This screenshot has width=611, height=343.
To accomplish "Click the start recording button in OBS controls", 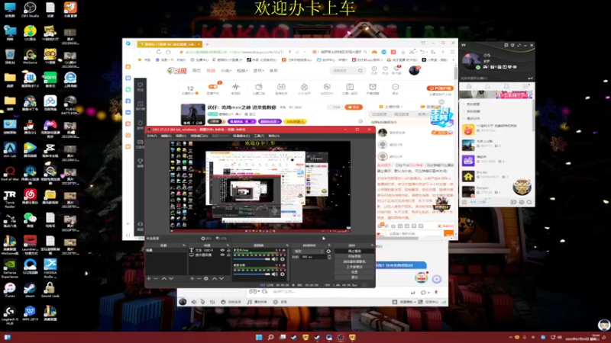I will pyautogui.click(x=354, y=256).
